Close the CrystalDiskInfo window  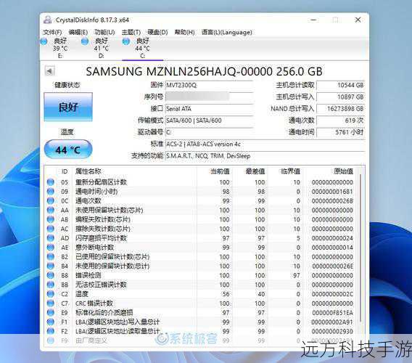coord(358,20)
